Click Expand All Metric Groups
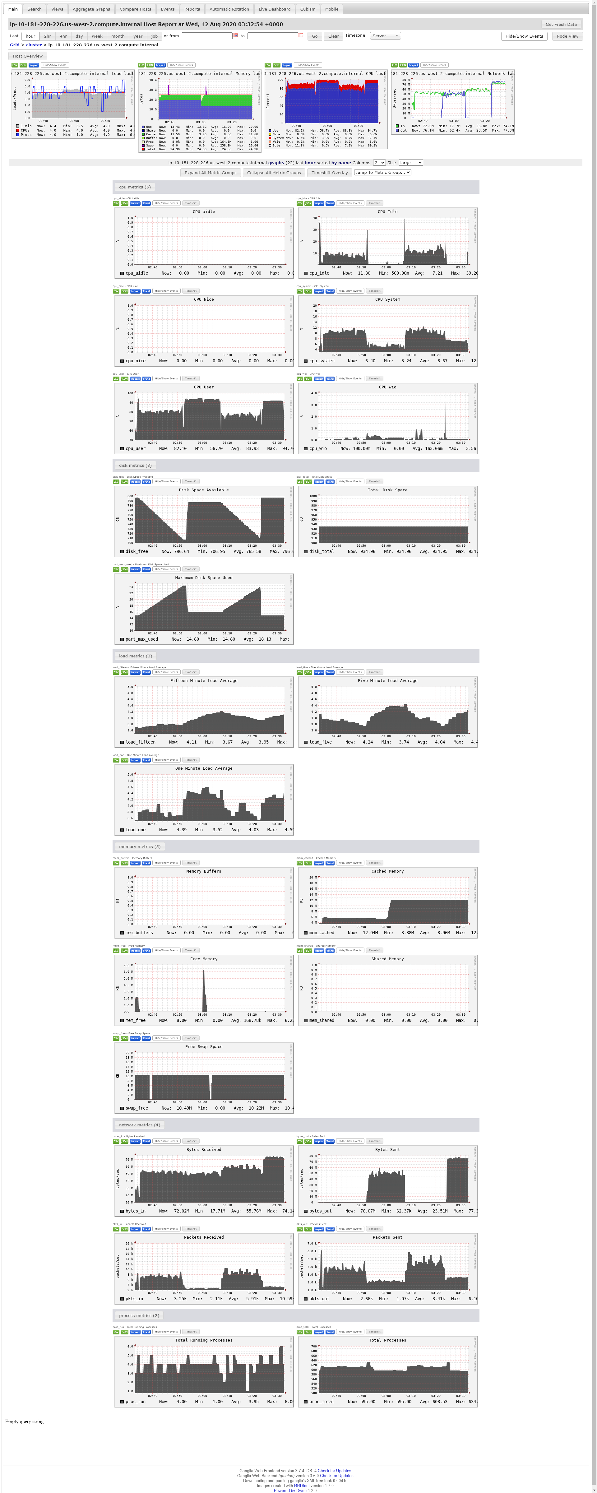Screen dimensions: 597x1493 pyautogui.click(x=210, y=173)
